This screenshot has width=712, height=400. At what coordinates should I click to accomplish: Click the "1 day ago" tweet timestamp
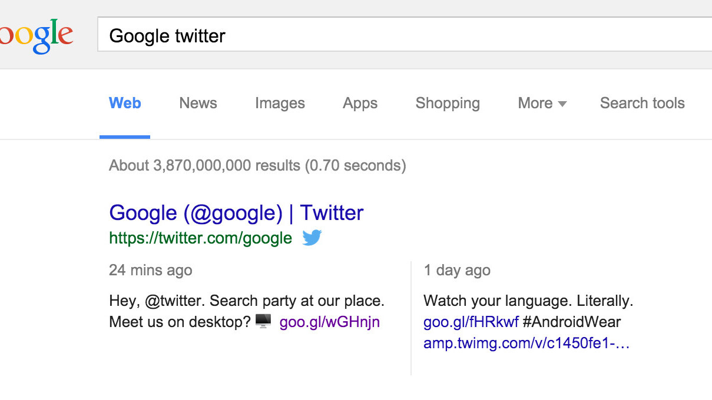[456, 270]
